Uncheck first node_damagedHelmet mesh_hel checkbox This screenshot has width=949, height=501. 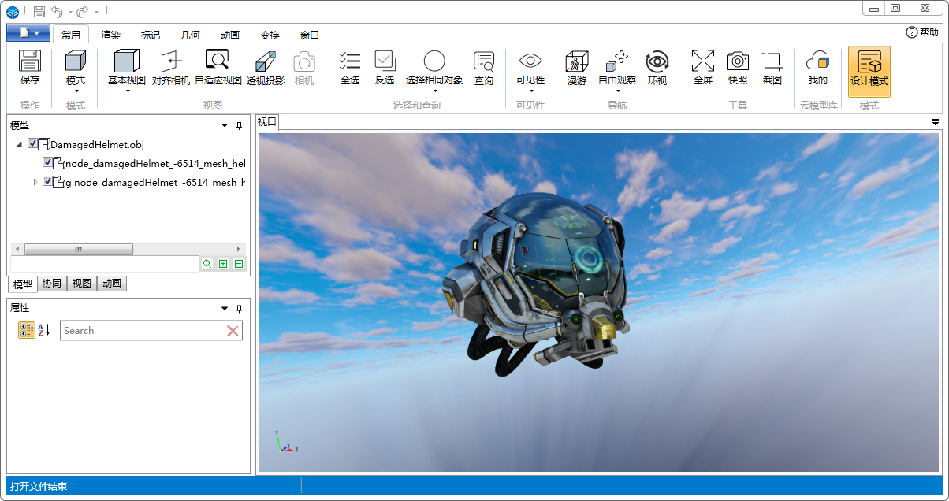47,163
